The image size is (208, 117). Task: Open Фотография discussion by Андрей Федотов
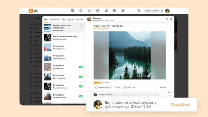tap(63, 96)
